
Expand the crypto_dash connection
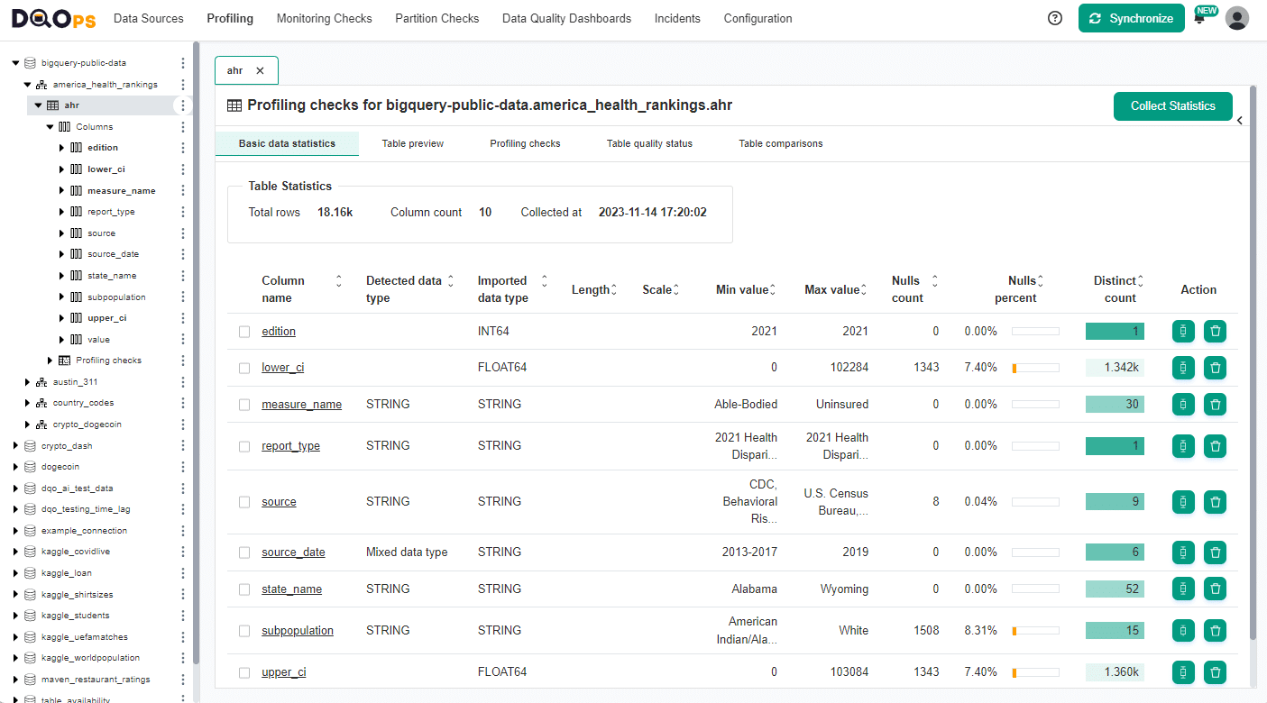coord(15,446)
